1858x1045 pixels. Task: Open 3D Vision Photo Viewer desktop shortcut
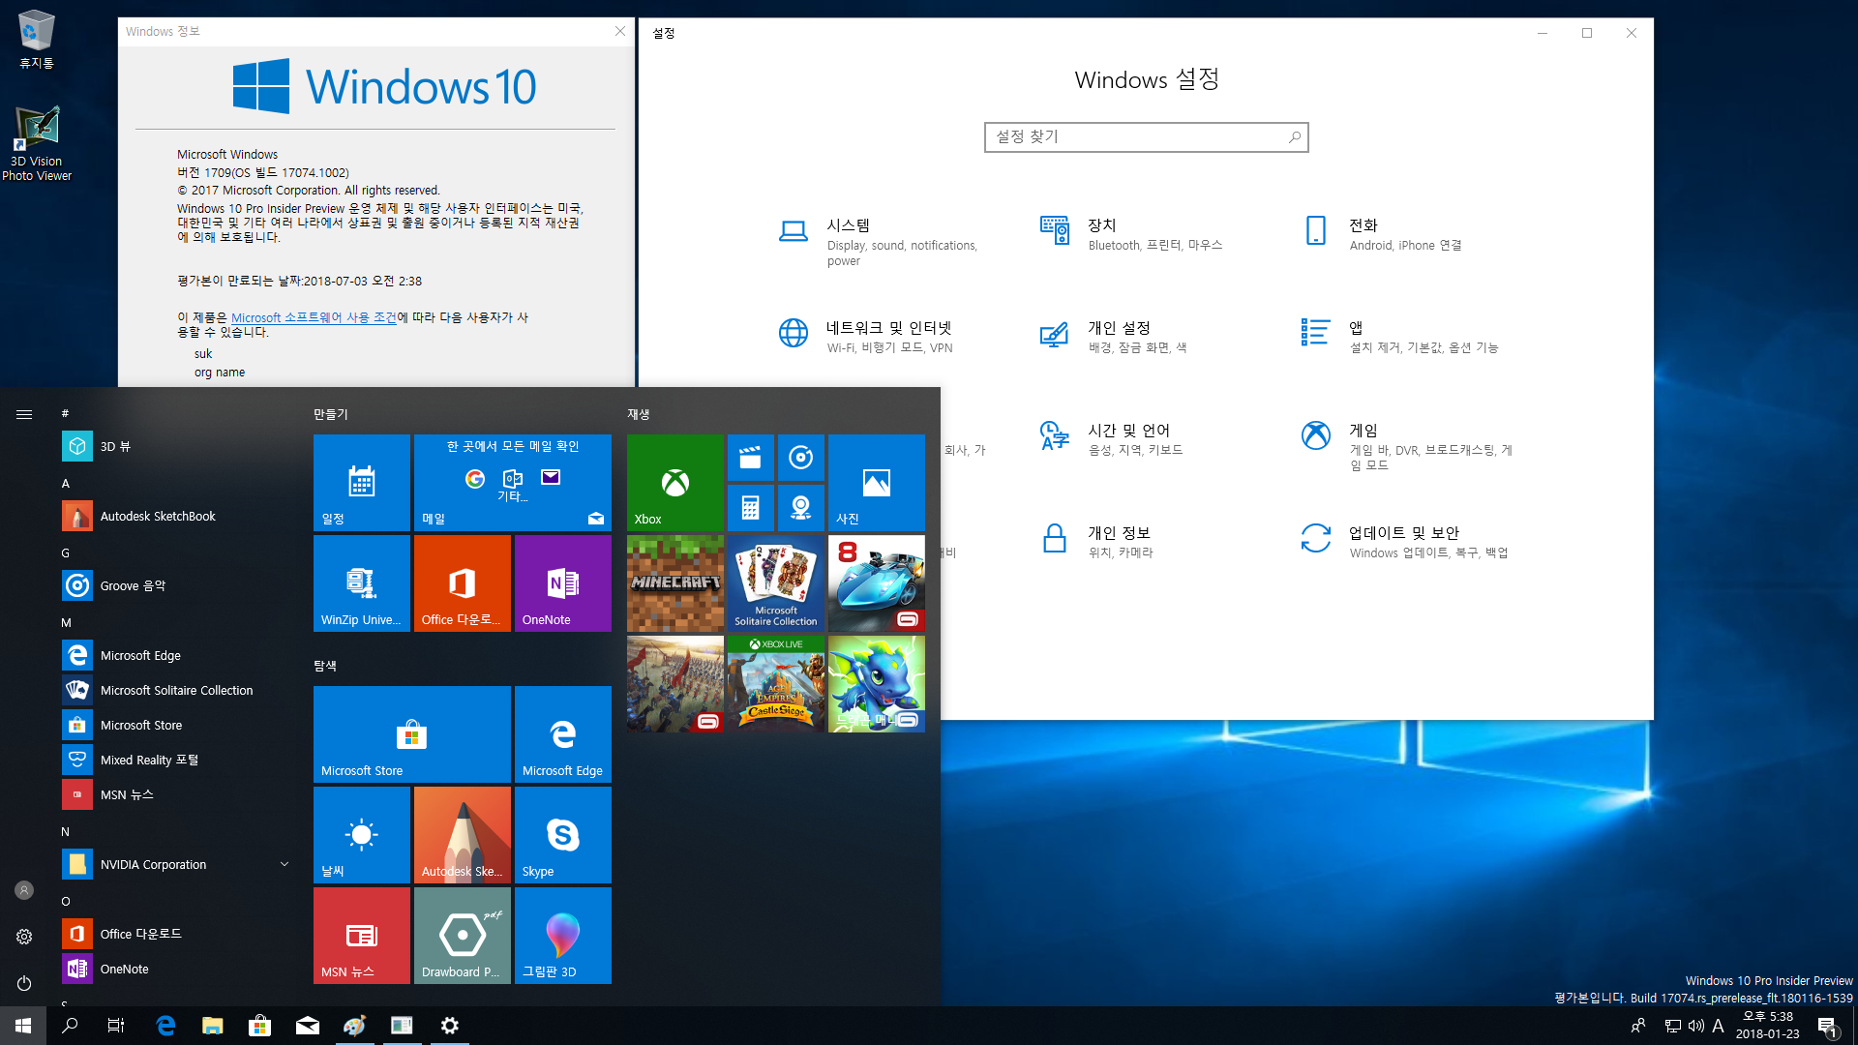click(37, 143)
